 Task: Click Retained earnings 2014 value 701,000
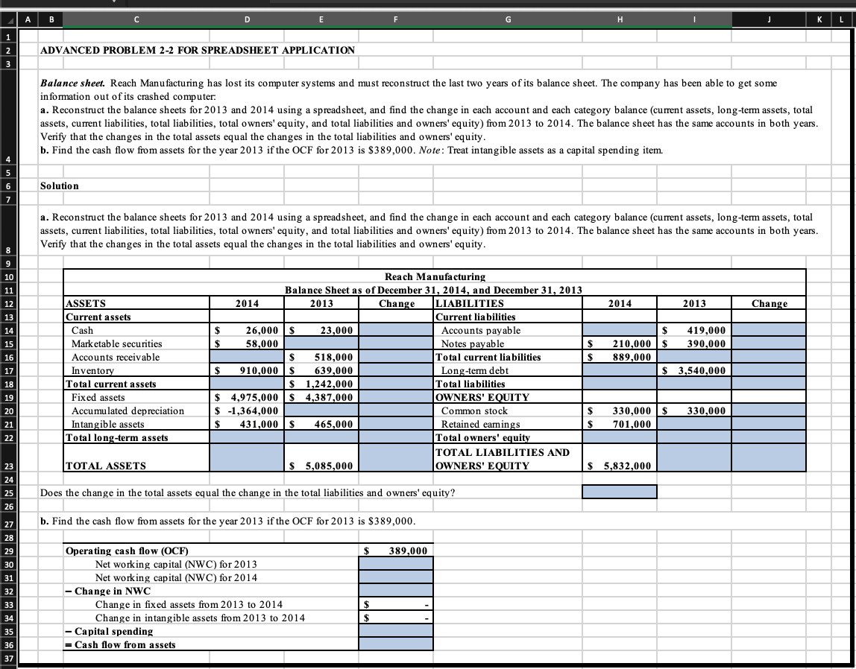point(620,424)
